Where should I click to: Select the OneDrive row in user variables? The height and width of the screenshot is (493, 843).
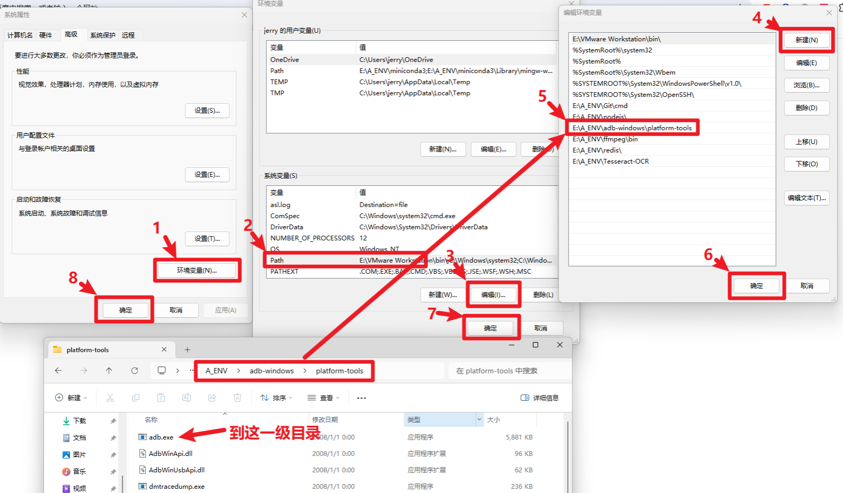412,60
